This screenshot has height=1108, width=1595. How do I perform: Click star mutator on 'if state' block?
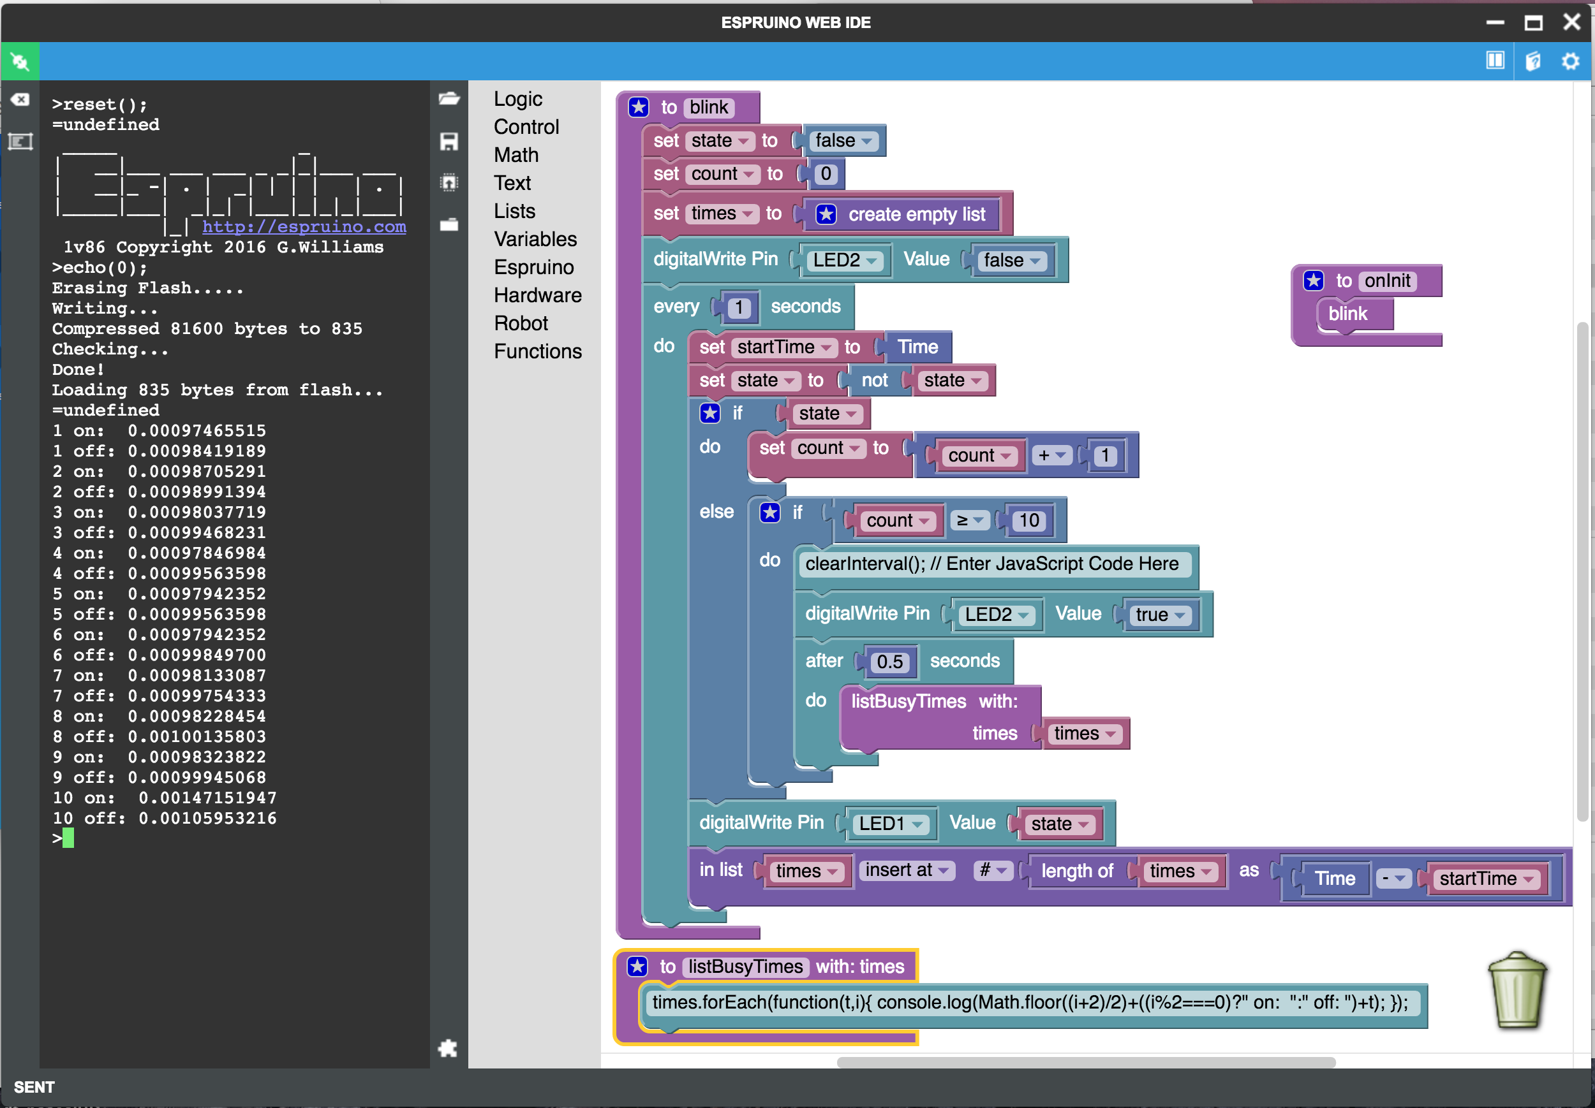(x=709, y=413)
